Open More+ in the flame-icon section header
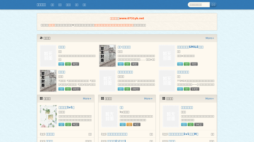254x142 pixels. [x=210, y=38]
